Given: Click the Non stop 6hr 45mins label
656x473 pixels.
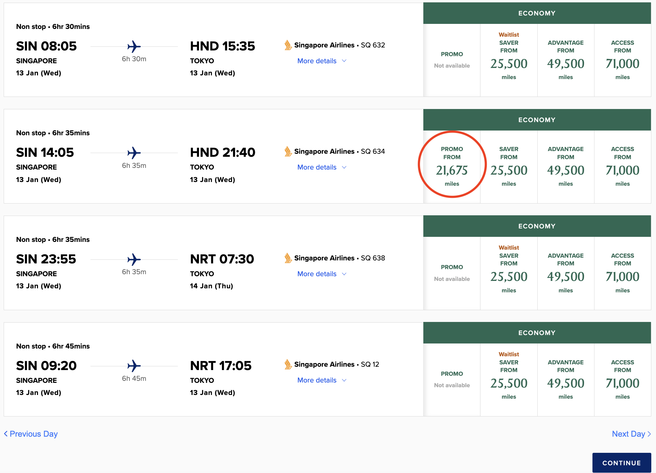Looking at the screenshot, I should (53, 346).
